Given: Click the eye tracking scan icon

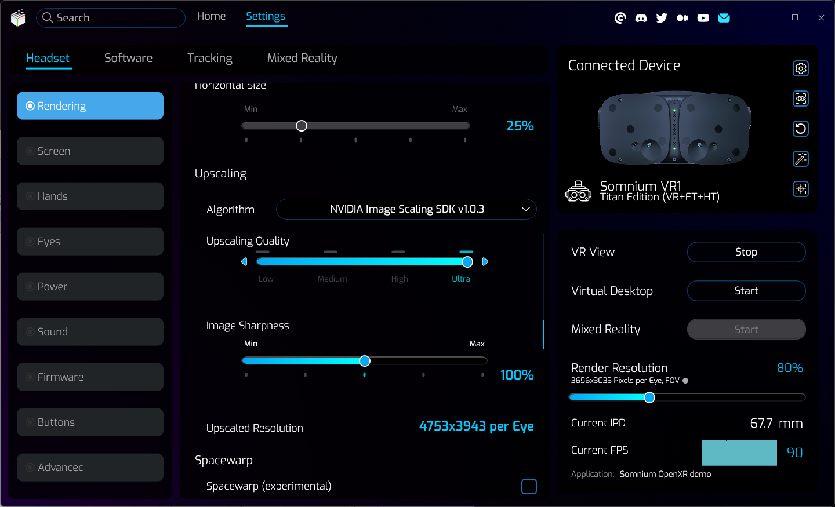Looking at the screenshot, I should [801, 99].
